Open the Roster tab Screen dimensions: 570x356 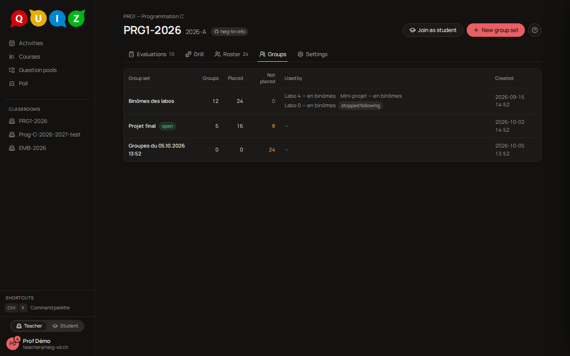pyautogui.click(x=232, y=54)
